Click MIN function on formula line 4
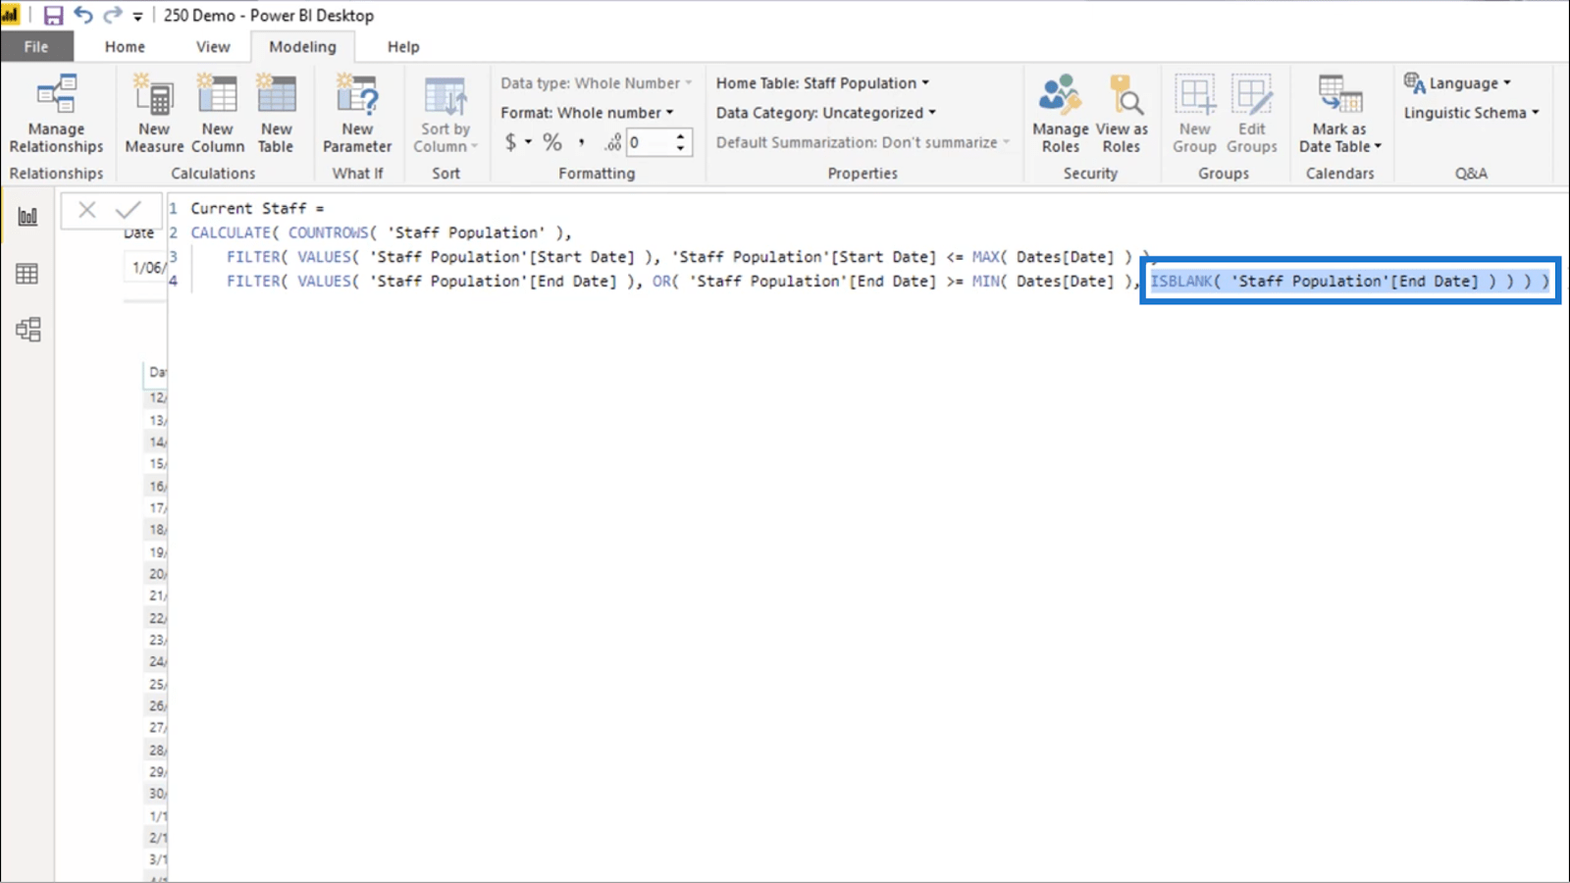Screen dimensions: 1570x883 click(x=985, y=281)
